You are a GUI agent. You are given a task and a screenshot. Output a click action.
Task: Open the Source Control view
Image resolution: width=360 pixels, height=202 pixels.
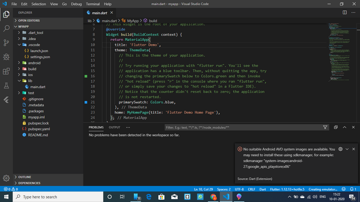point(6,43)
